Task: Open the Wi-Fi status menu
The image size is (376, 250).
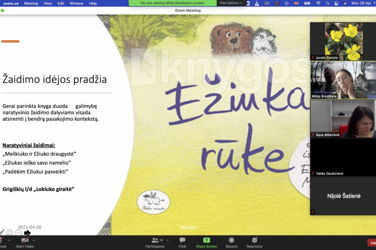Action: click(318, 3)
